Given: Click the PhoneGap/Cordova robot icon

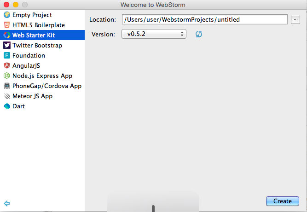Looking at the screenshot, I should (7, 86).
